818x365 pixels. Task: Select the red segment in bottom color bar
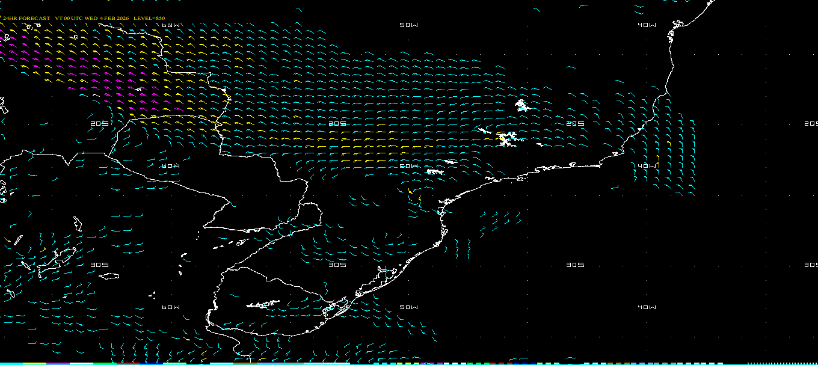tap(128, 363)
